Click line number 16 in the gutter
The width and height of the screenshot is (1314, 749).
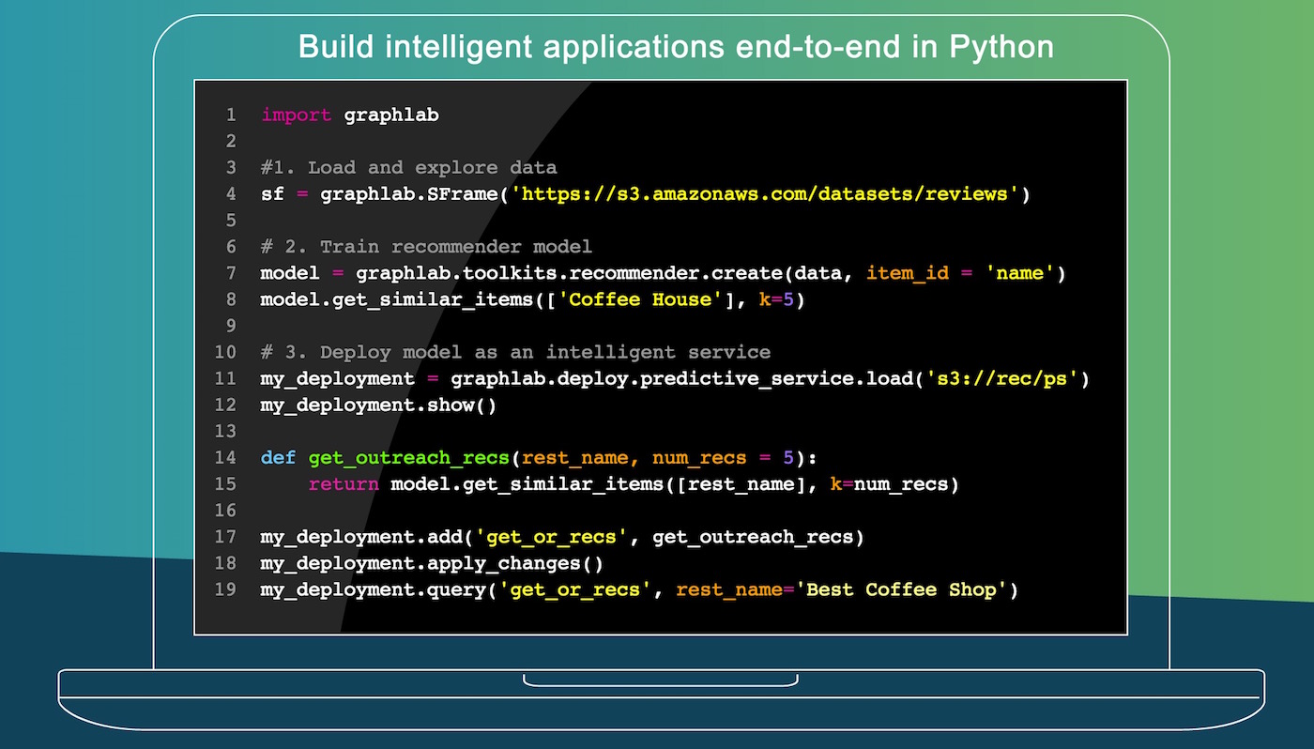225,511
